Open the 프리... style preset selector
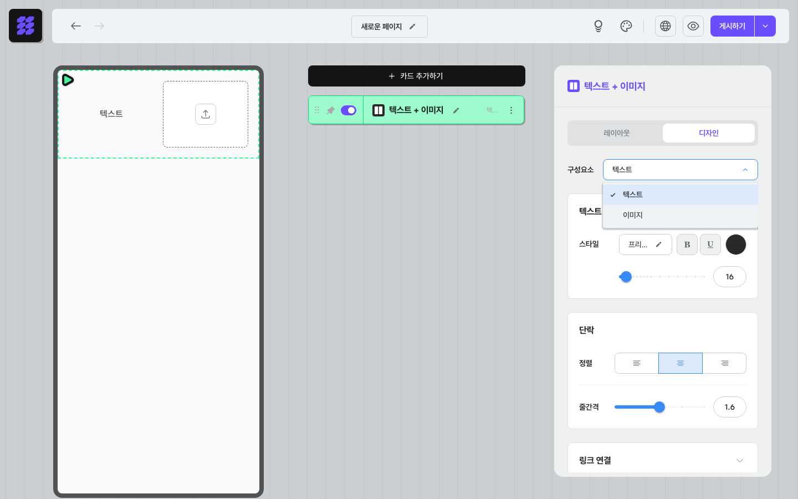This screenshot has width=798, height=499. (x=646, y=245)
